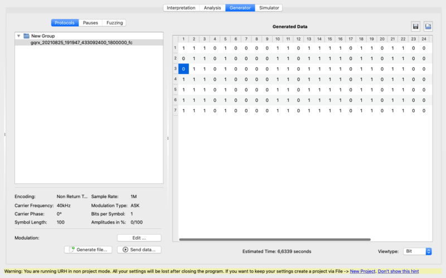Select the Protocols segment

pyautogui.click(x=65, y=23)
